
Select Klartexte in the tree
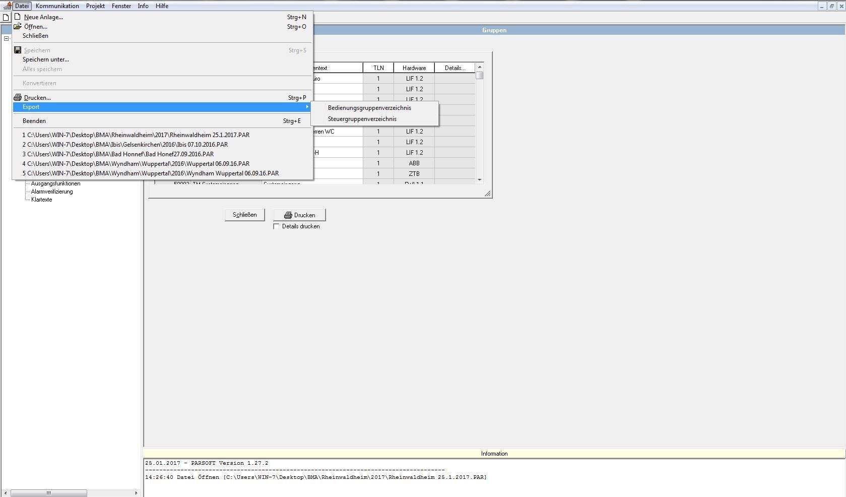point(41,200)
